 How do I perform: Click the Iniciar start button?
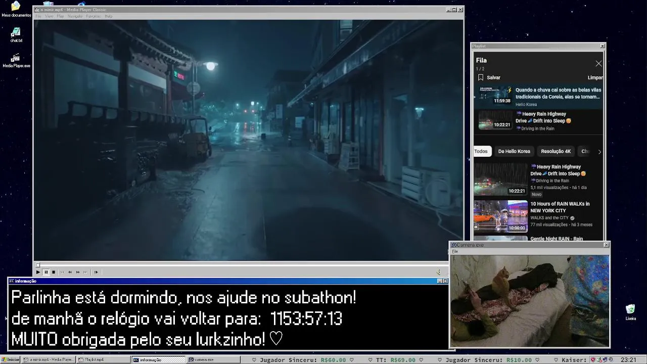pyautogui.click(x=10, y=359)
